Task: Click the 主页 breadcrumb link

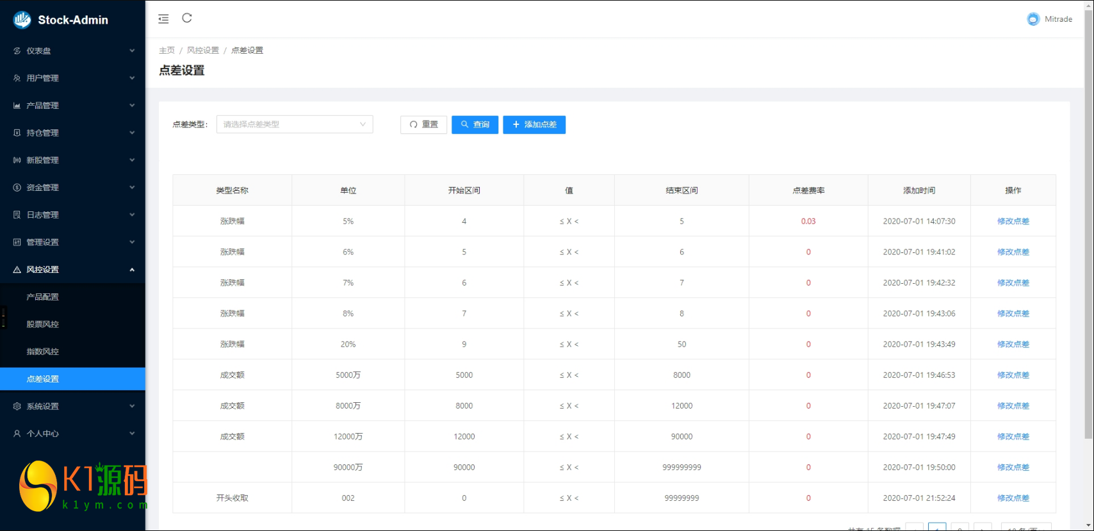Action: point(167,50)
